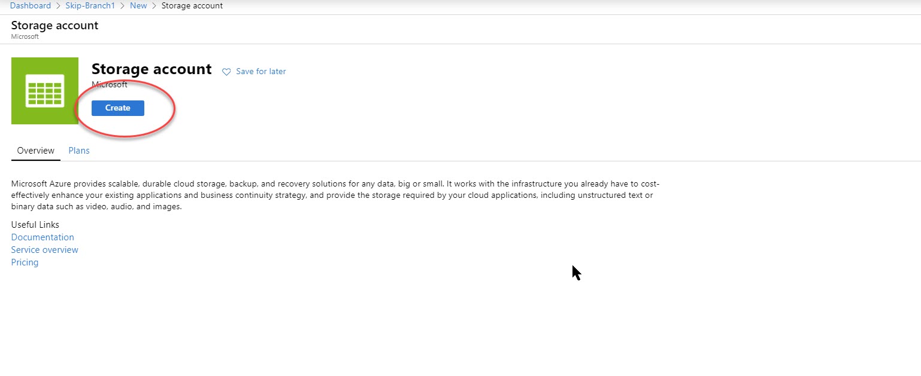Image resolution: width=921 pixels, height=376 pixels.
Task: Click Storage account in the breadcrumb
Action: [192, 5]
